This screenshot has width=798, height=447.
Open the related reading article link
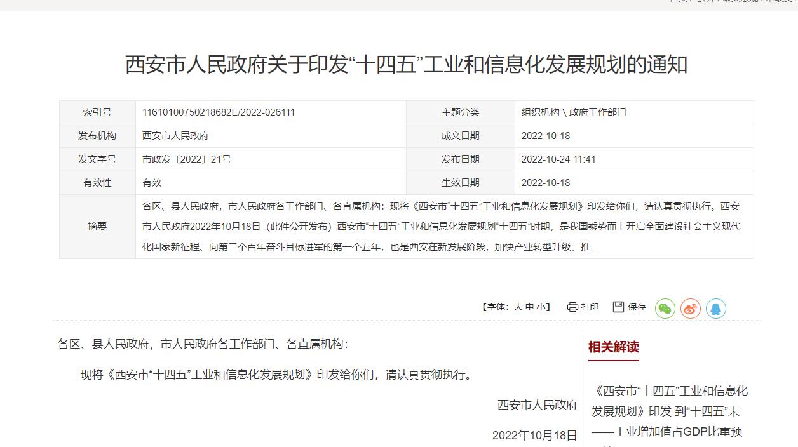[670, 411]
